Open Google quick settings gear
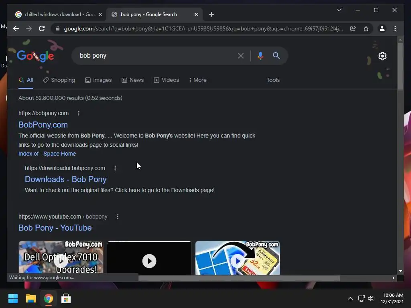The height and width of the screenshot is (308, 411). tap(383, 56)
